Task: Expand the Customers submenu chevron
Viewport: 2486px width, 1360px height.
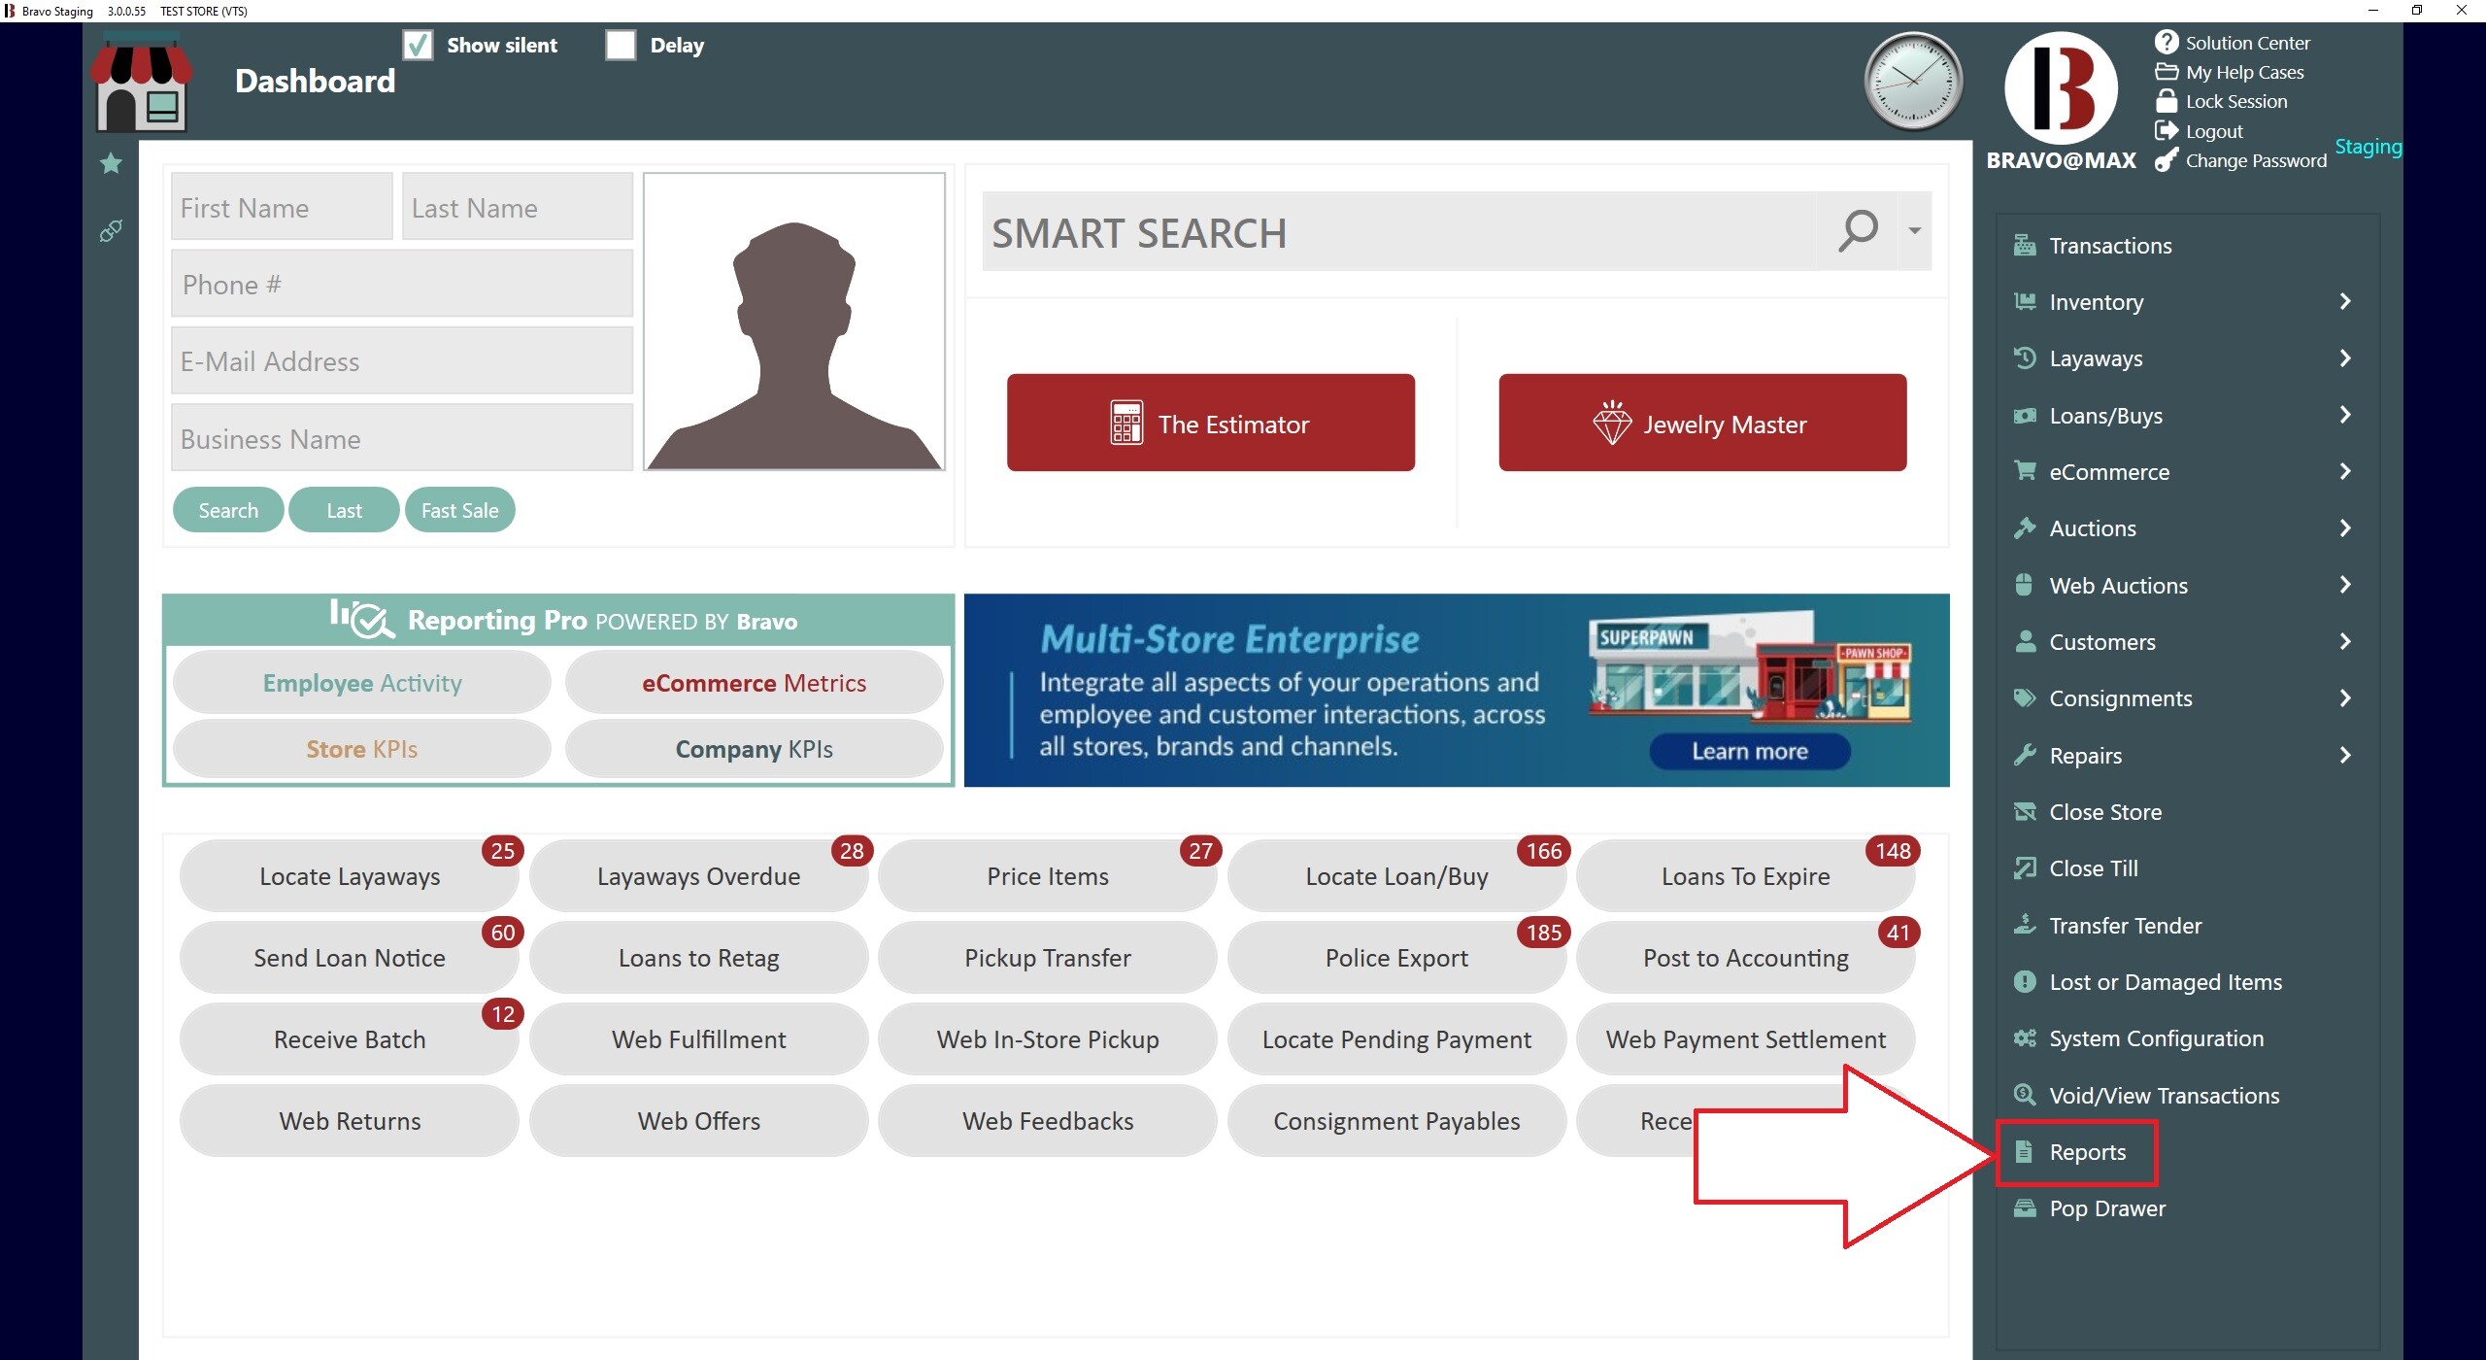Action: (x=2345, y=641)
